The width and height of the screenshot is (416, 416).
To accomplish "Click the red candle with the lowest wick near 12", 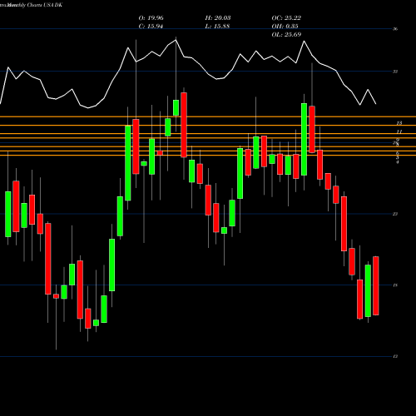I will click(56, 296).
